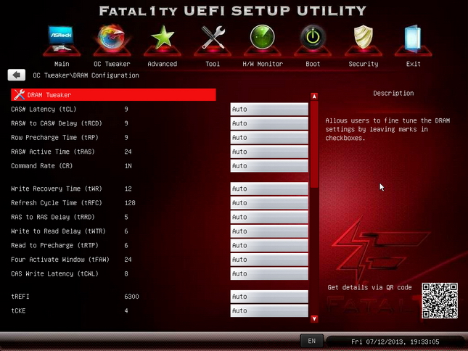
Task: Go back with the arrow button
Action: (x=17, y=75)
